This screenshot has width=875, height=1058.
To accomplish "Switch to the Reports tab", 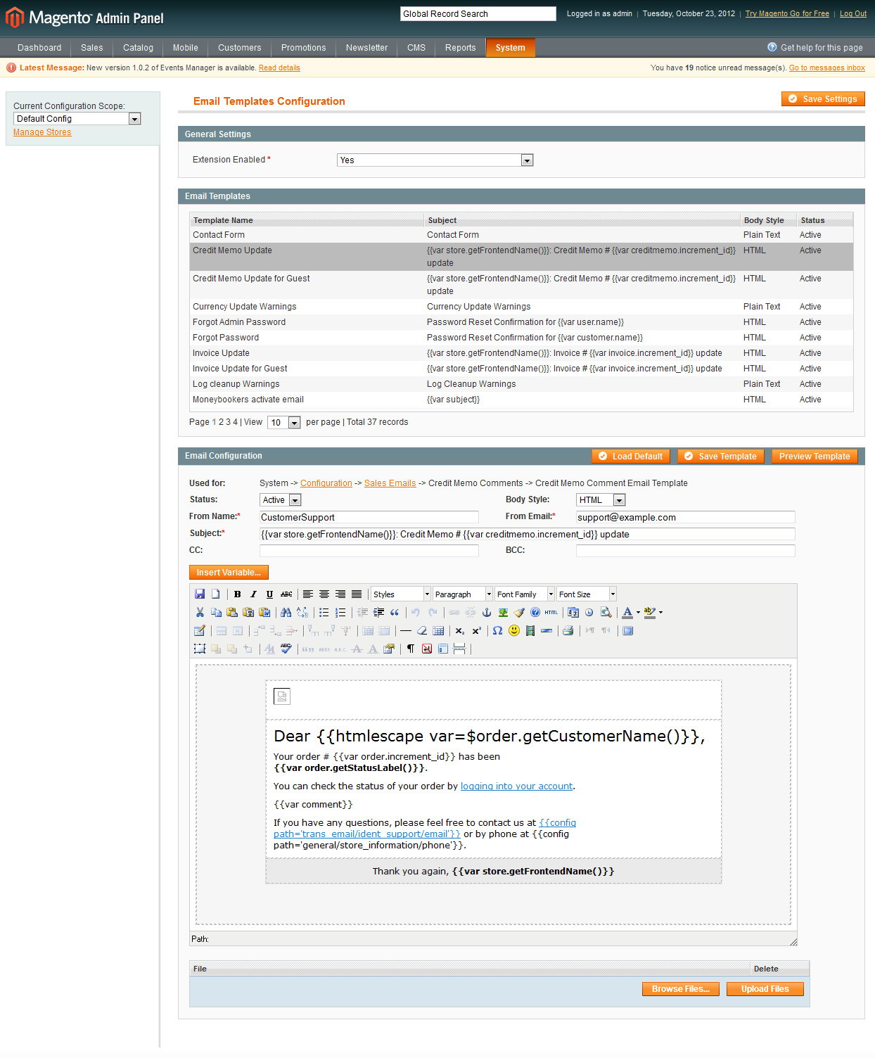I will pyautogui.click(x=460, y=47).
